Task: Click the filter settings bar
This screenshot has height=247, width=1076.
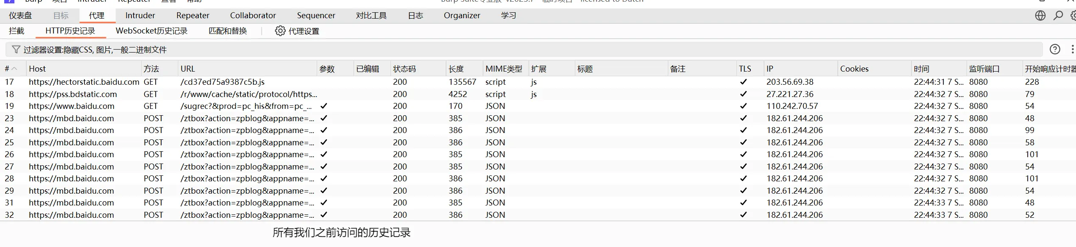Action: pos(509,50)
